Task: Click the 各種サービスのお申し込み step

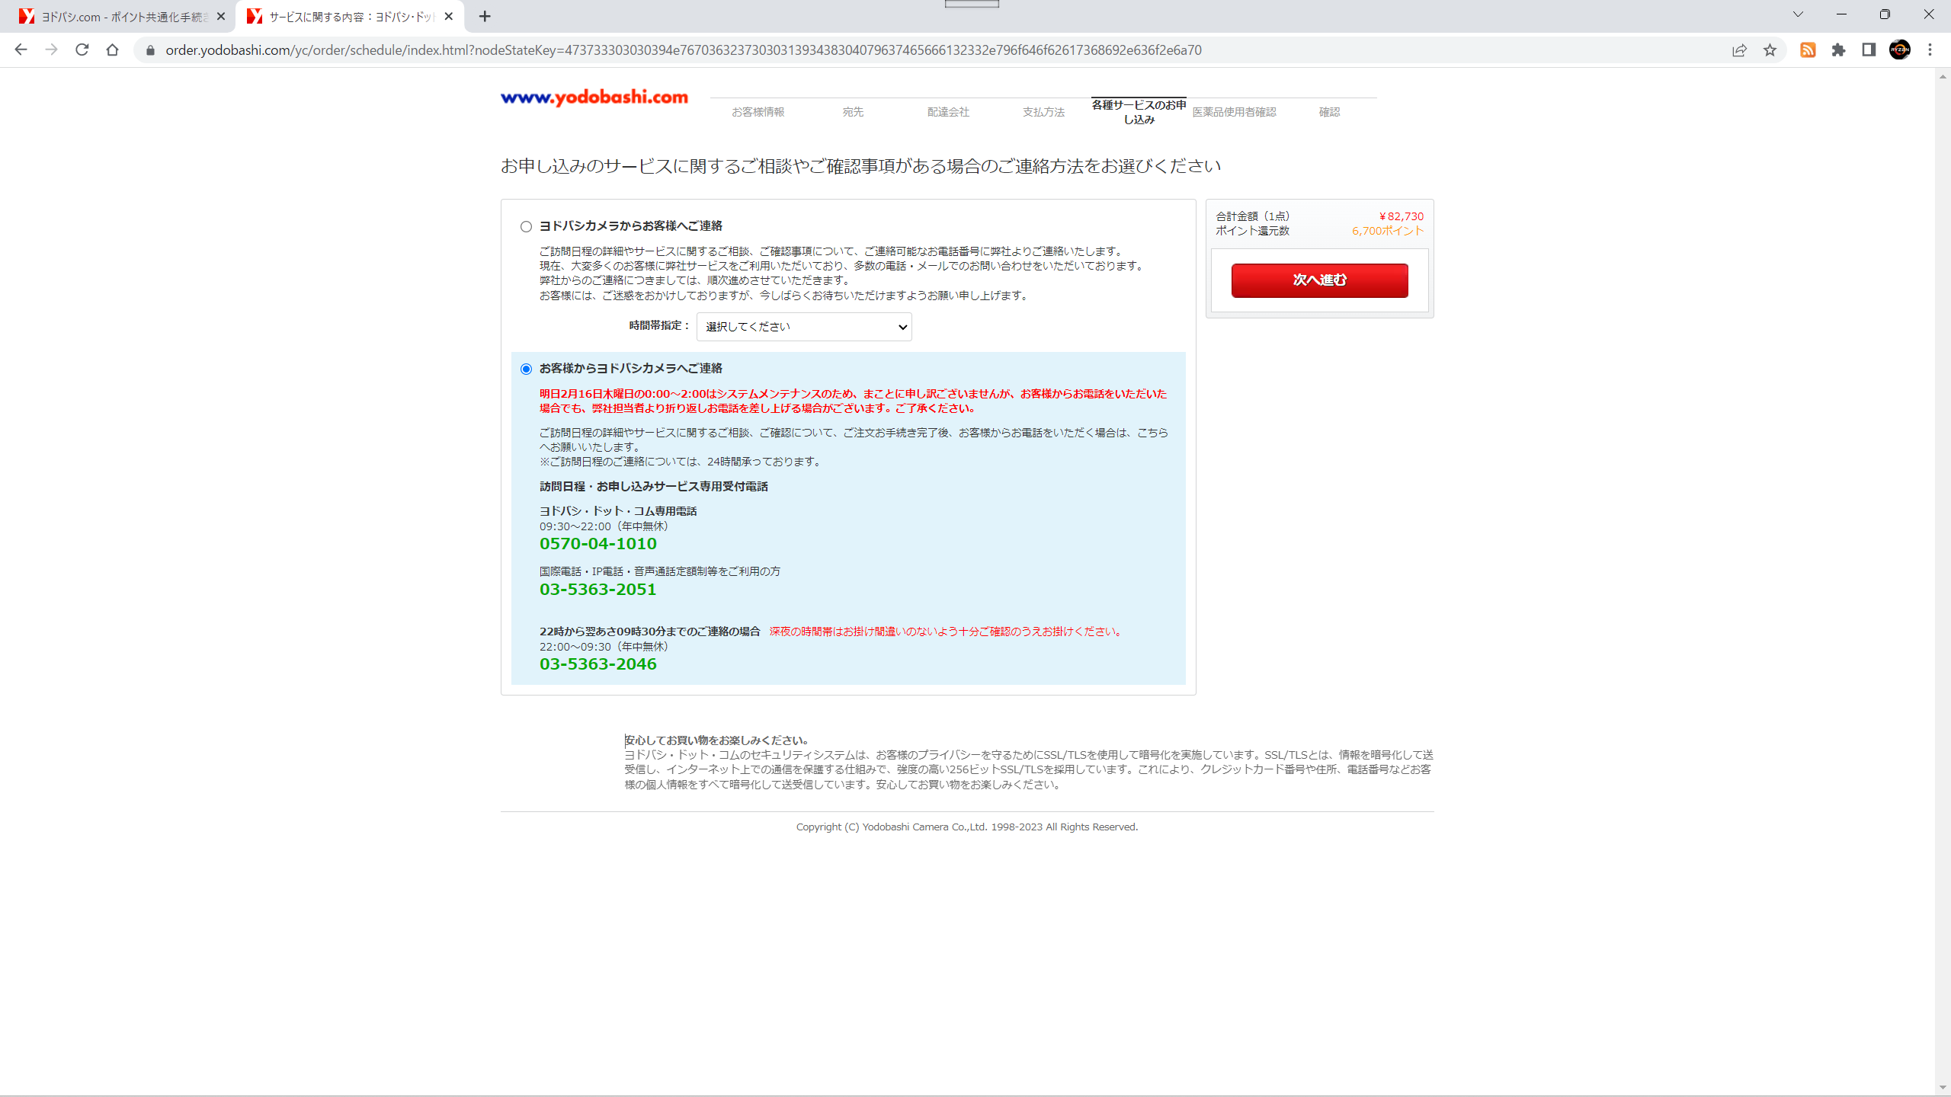Action: [x=1139, y=112]
